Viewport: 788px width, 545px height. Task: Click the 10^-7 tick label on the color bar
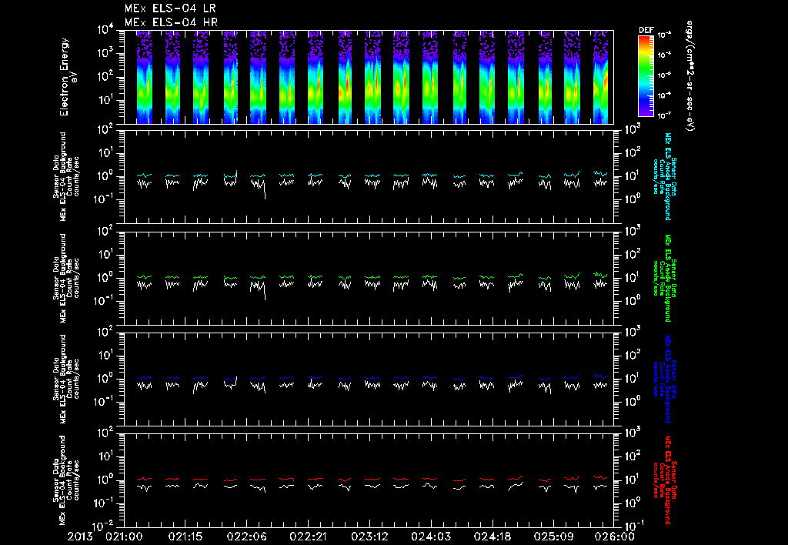(x=664, y=115)
